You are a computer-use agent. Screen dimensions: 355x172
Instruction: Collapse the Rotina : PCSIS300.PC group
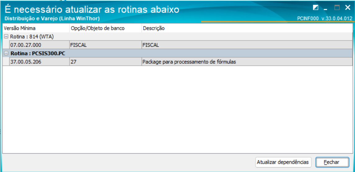coord(6,53)
